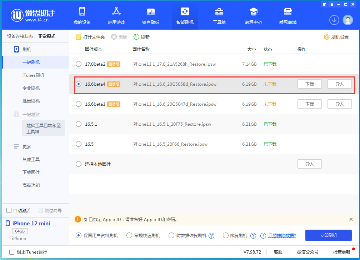
Task: Open 教程中心 tutorial center
Action: pyautogui.click(x=254, y=16)
